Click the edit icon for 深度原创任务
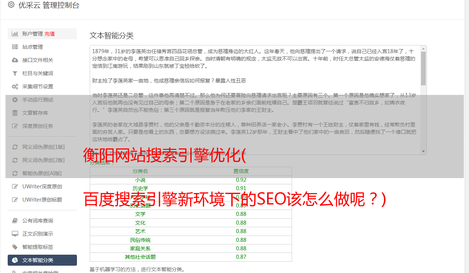The height and width of the screenshot is (273, 469). tap(15, 126)
